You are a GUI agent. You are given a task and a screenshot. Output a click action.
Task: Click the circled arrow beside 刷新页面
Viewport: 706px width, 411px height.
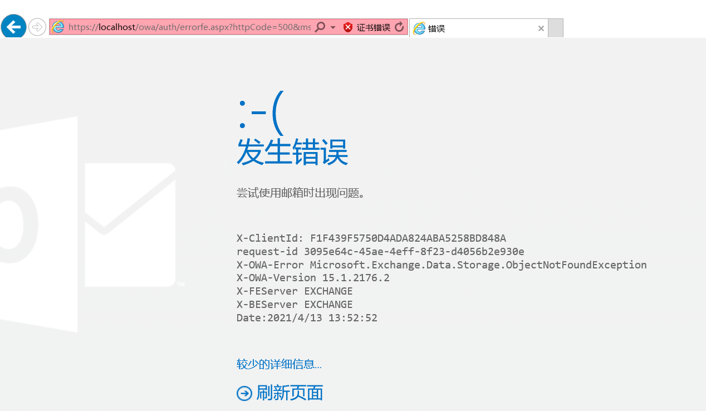pos(244,393)
